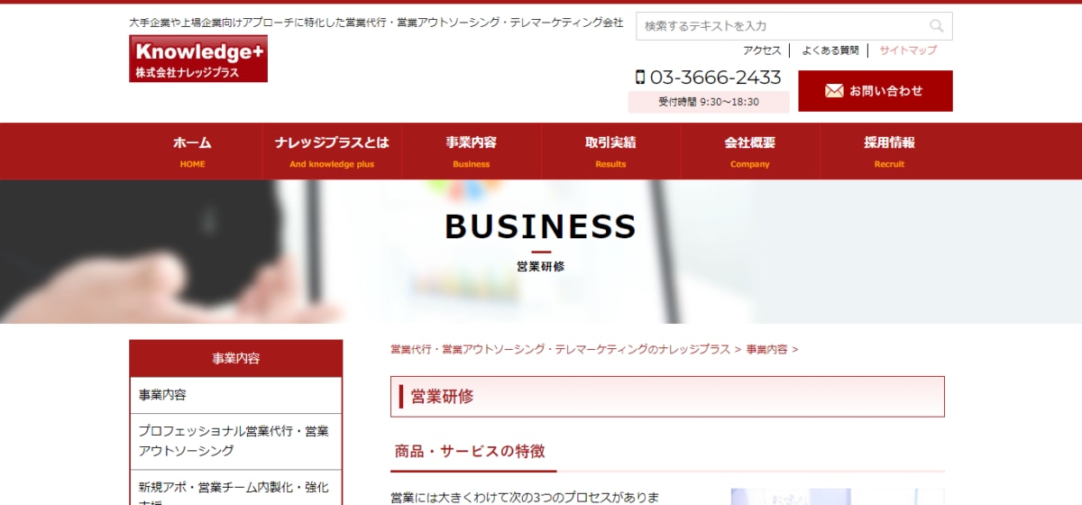Click the phone number 03-3666-2433
This screenshot has height=505, width=1082.
pos(715,78)
